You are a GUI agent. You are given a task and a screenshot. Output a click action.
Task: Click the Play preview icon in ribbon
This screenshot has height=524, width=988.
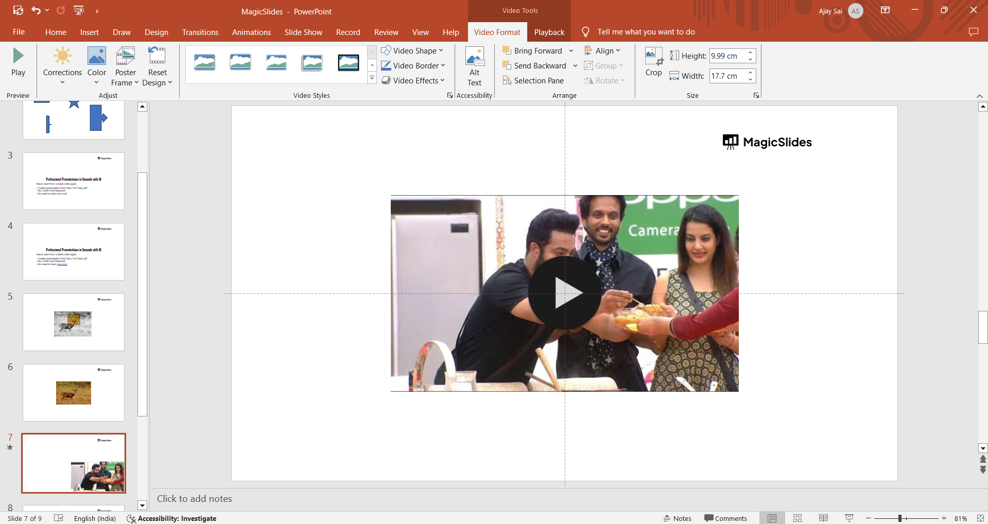[18, 56]
